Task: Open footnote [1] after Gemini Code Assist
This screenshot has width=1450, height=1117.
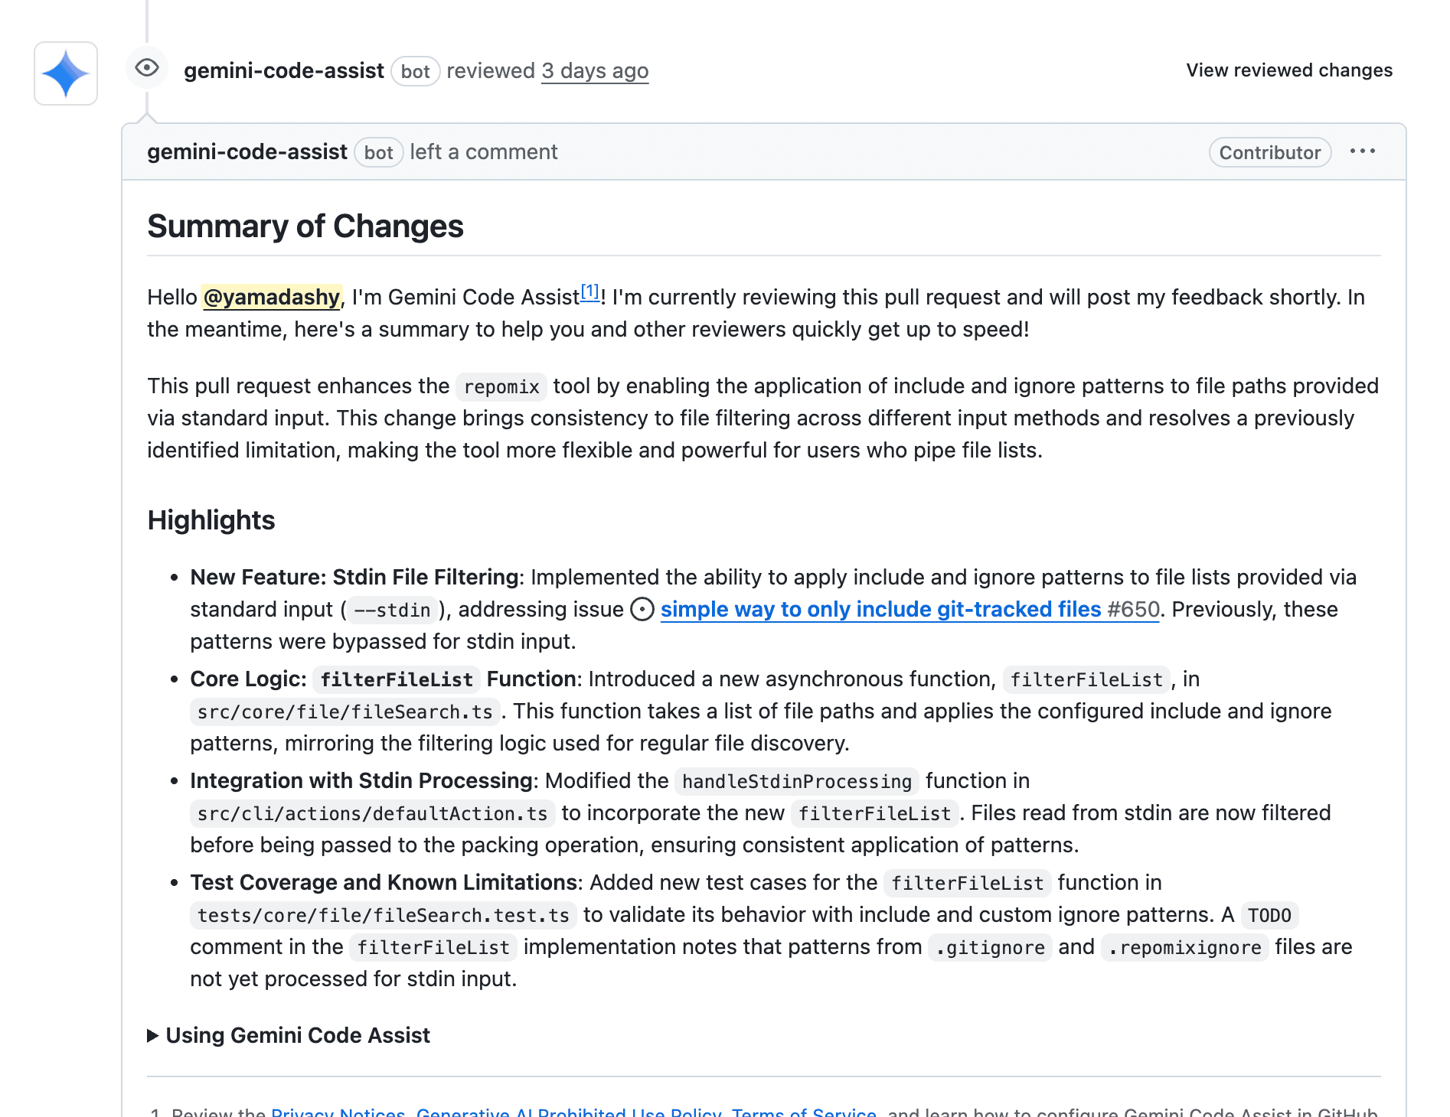Action: pyautogui.click(x=589, y=291)
